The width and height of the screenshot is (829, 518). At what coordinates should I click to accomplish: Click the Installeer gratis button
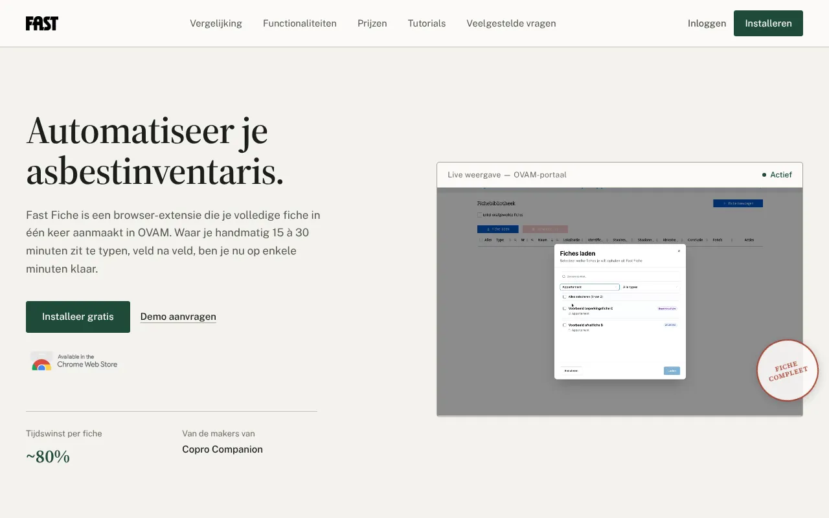[78, 317]
